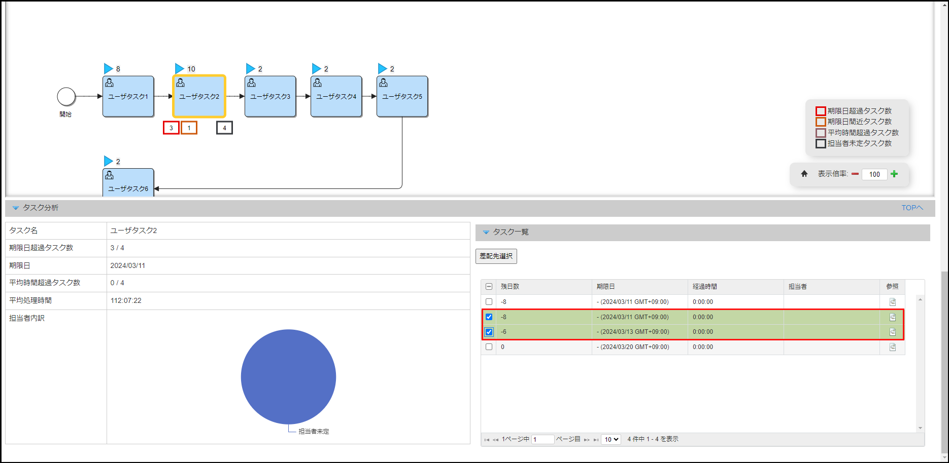The width and height of the screenshot is (949, 463).
Task: Sort by the 担当者 column header
Action: [831, 287]
